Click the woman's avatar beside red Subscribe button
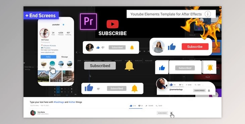The image size is (245, 124). point(158,47)
